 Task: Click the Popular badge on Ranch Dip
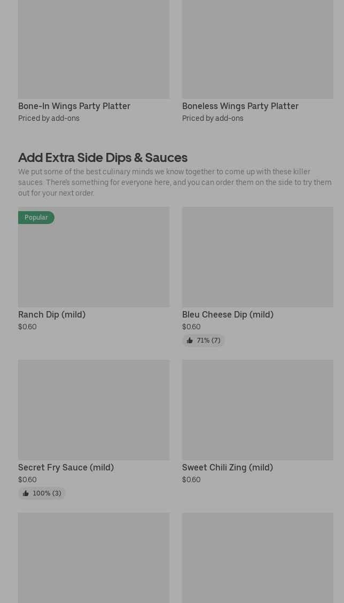pos(36,218)
